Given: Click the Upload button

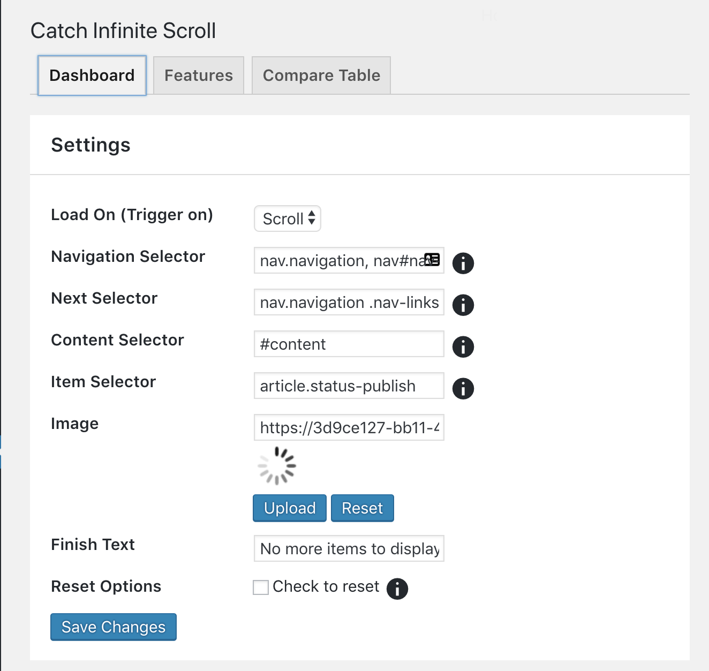Looking at the screenshot, I should [x=290, y=508].
